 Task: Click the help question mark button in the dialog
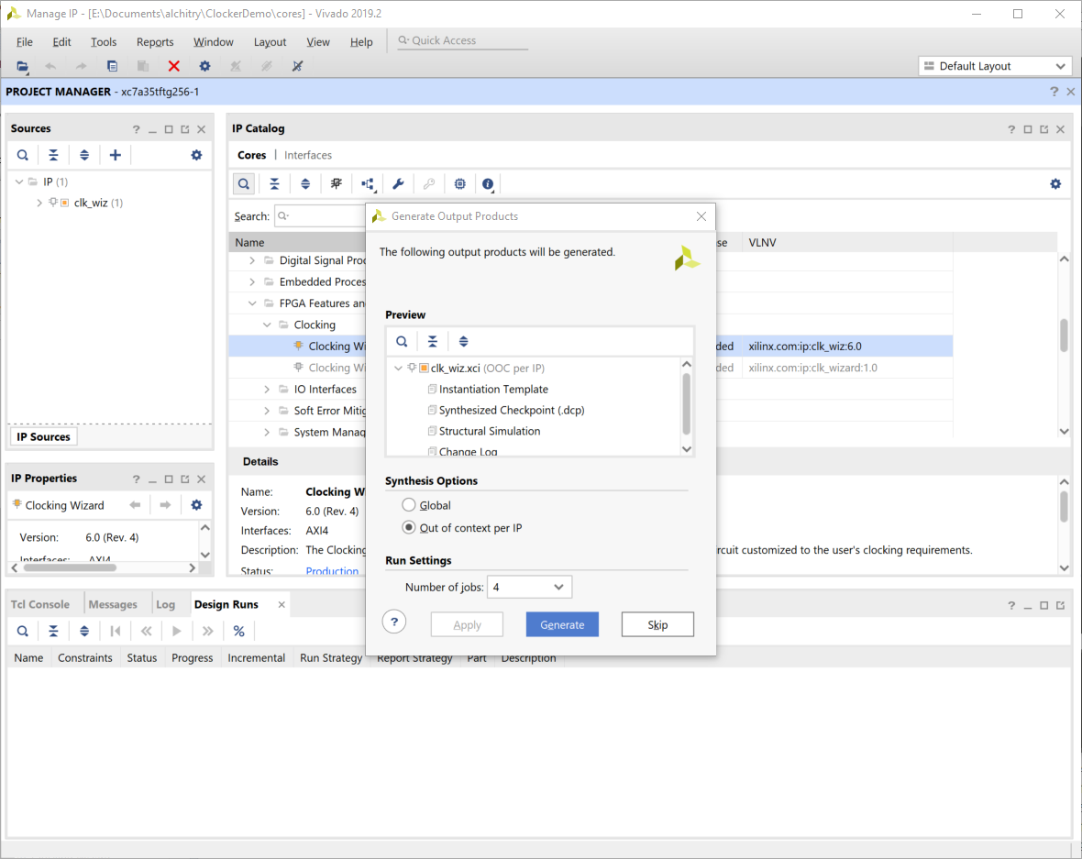394,622
